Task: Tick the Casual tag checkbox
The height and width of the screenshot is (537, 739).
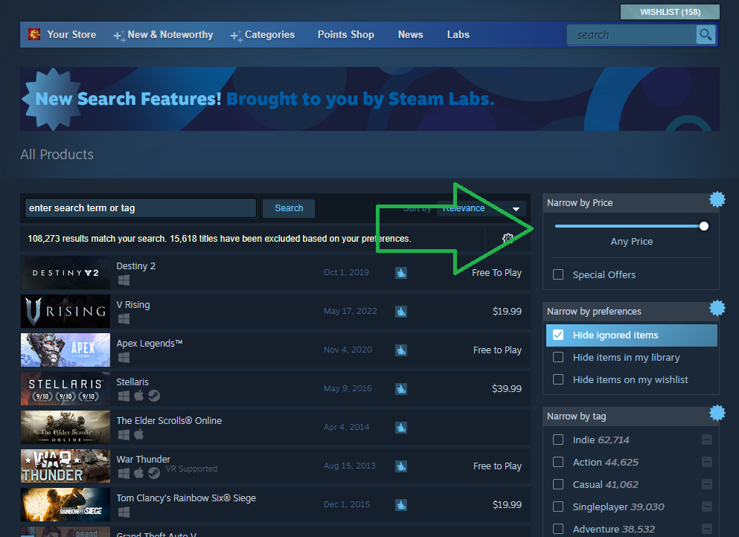Action: (x=558, y=484)
